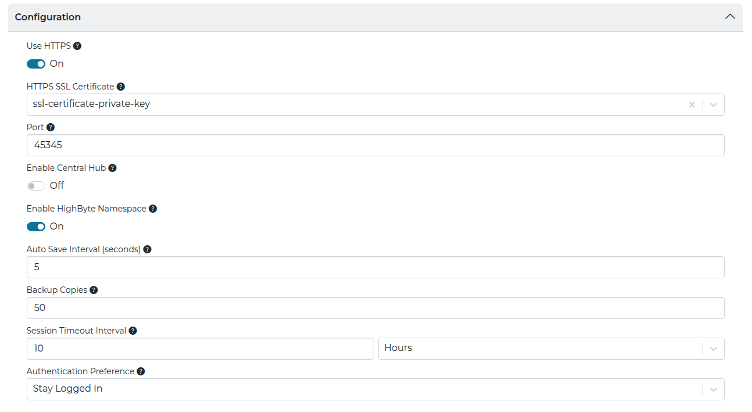Click the Enable HighByte Namespace help icon

[x=152, y=208]
